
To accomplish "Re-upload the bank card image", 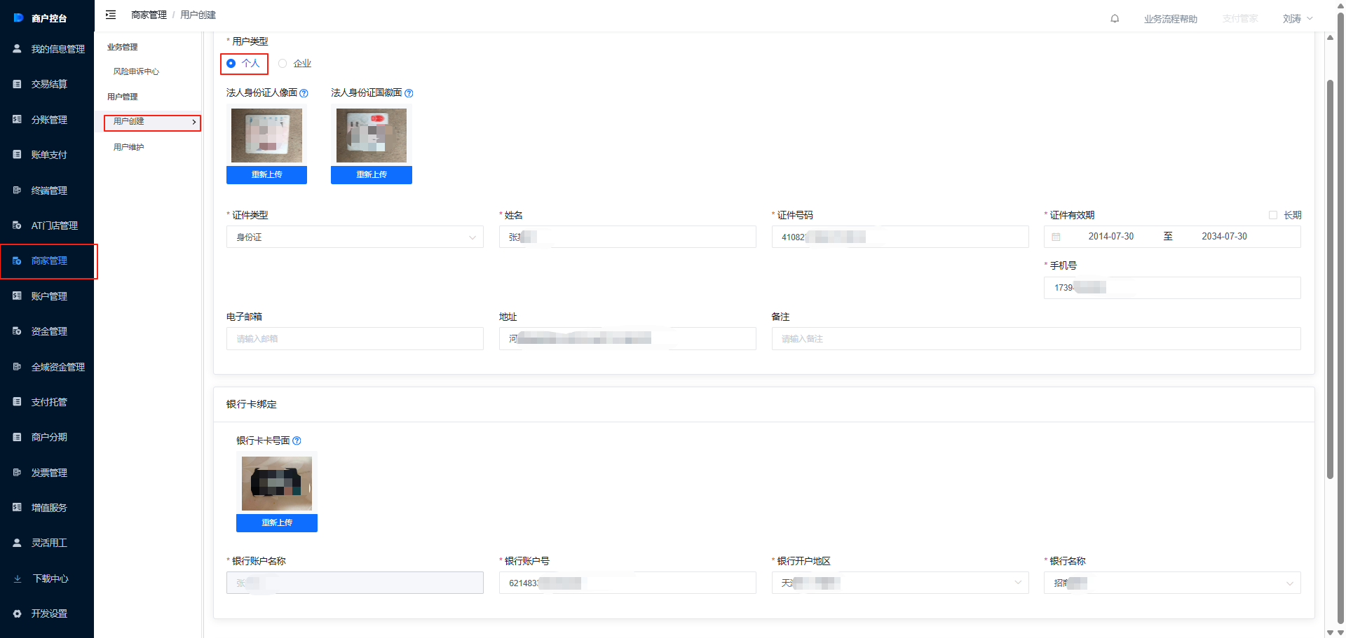I will point(277,523).
